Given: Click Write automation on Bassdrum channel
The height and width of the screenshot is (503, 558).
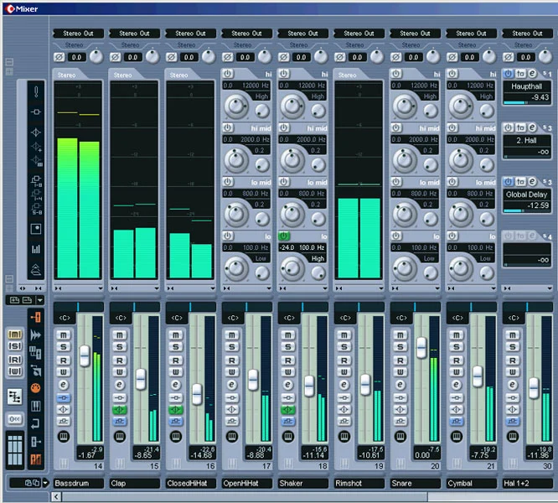Looking at the screenshot, I should tap(62, 372).
